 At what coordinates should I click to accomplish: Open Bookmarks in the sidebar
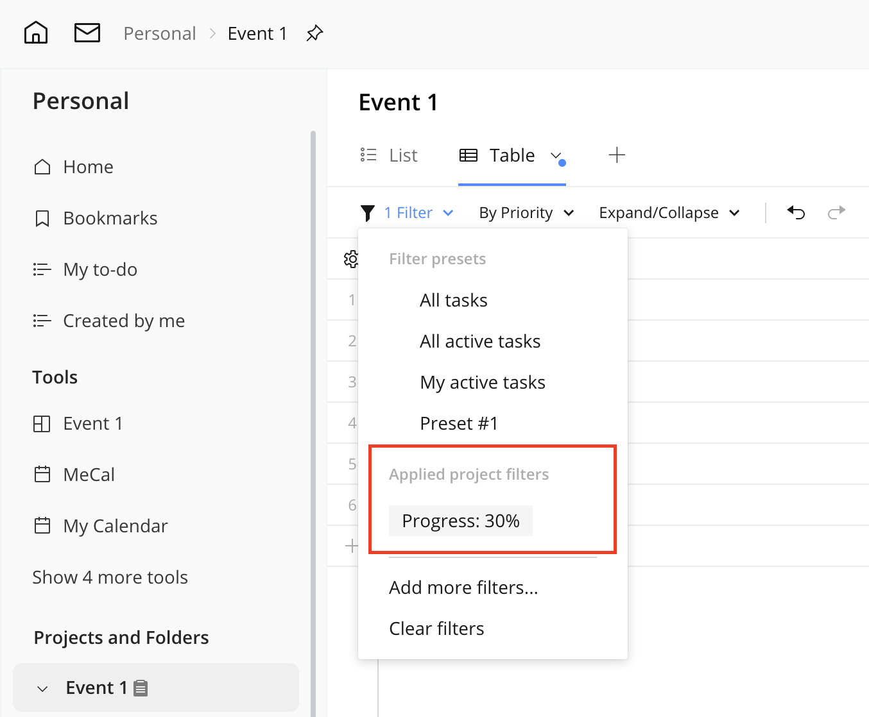coord(110,218)
